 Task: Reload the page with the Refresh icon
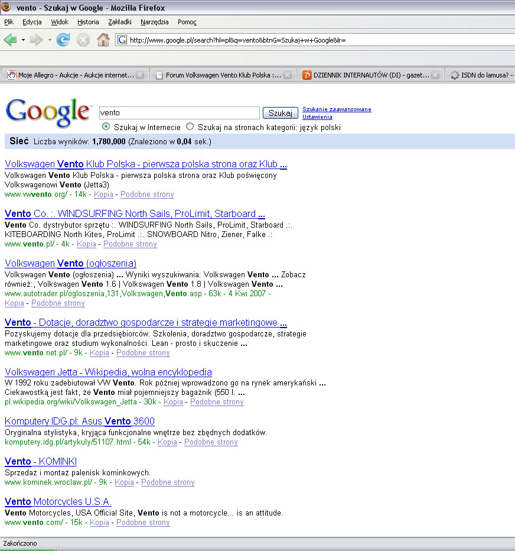pyautogui.click(x=63, y=40)
